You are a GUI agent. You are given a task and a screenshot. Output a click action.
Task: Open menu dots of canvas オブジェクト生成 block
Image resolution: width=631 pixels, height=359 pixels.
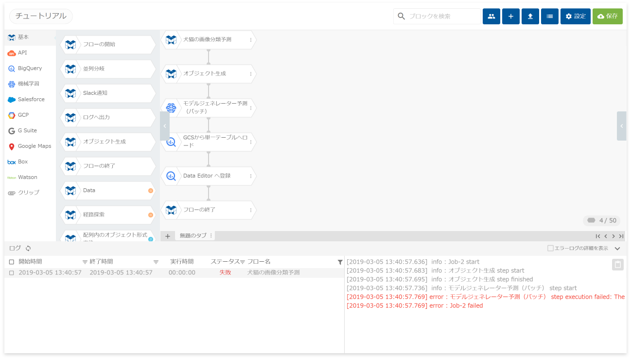pos(251,74)
